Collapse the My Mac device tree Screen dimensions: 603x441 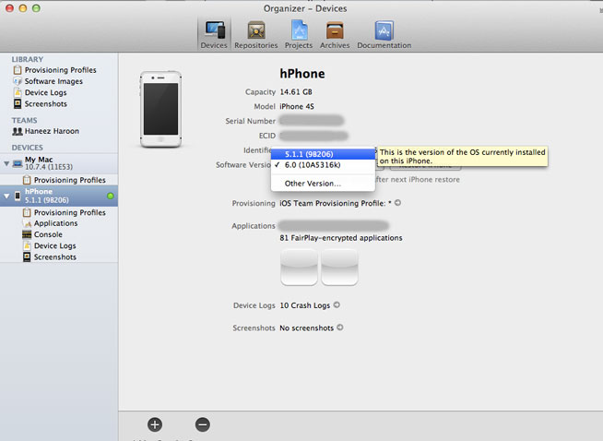coord(6,163)
